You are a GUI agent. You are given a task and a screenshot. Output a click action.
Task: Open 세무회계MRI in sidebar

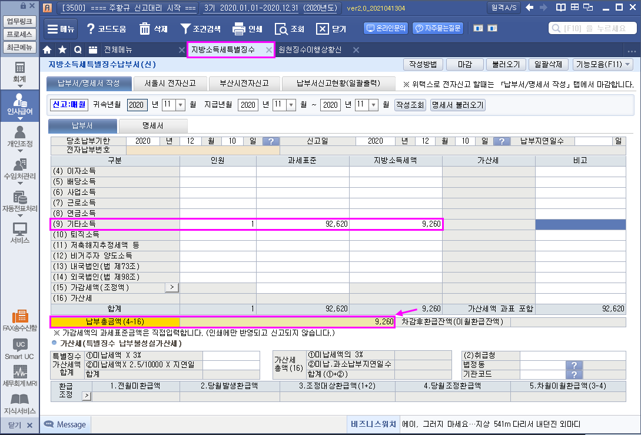(19, 376)
